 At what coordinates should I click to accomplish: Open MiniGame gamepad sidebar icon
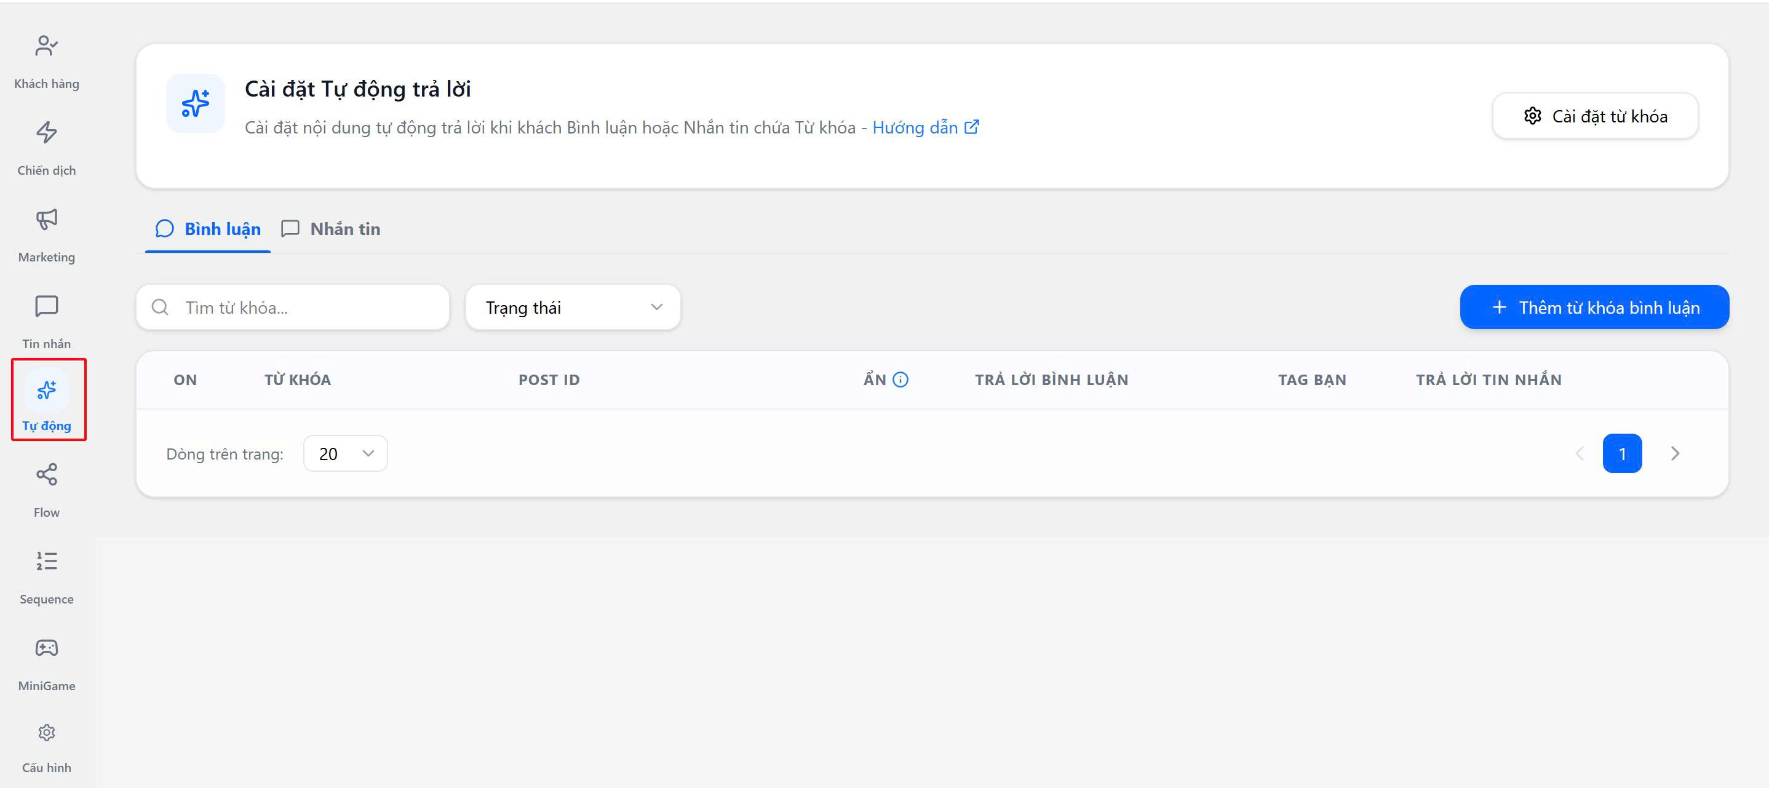pos(46,648)
